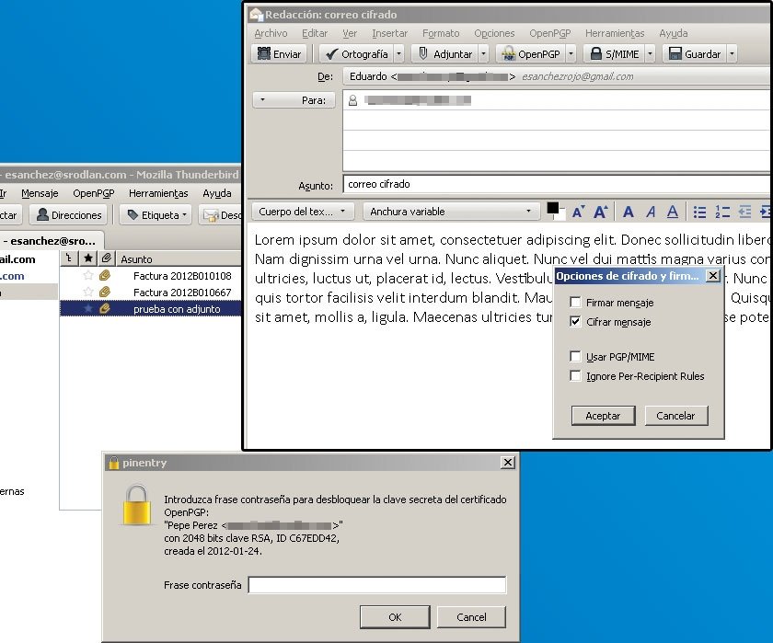Click the outdent icon

pos(744,212)
